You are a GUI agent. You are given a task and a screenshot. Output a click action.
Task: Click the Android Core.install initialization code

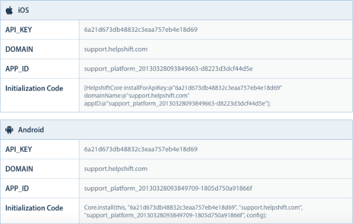[194, 211]
